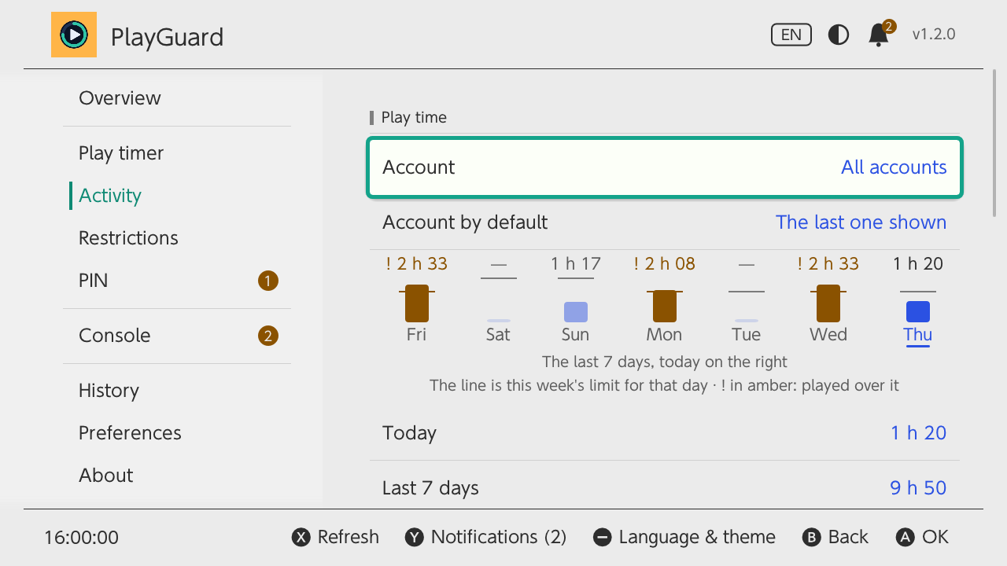Screen dimensions: 1007x566
Task: Go to the Play timer section
Action: tap(177, 153)
